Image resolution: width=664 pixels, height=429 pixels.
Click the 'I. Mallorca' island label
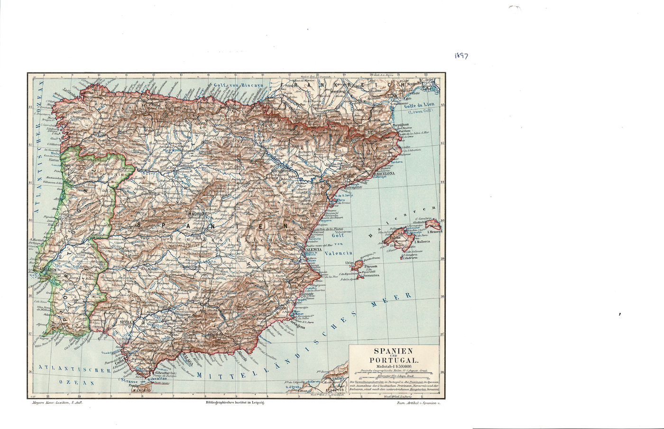pos(422,242)
